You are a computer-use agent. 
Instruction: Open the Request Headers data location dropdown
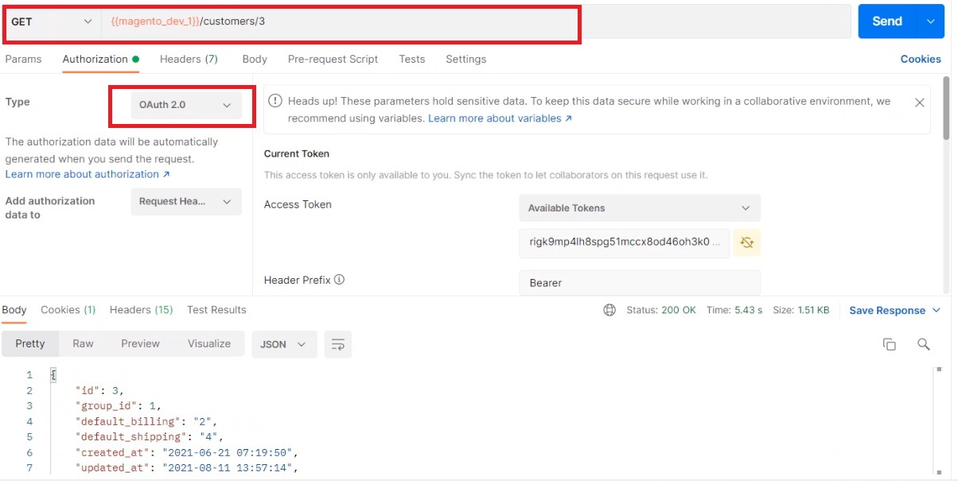(x=186, y=202)
